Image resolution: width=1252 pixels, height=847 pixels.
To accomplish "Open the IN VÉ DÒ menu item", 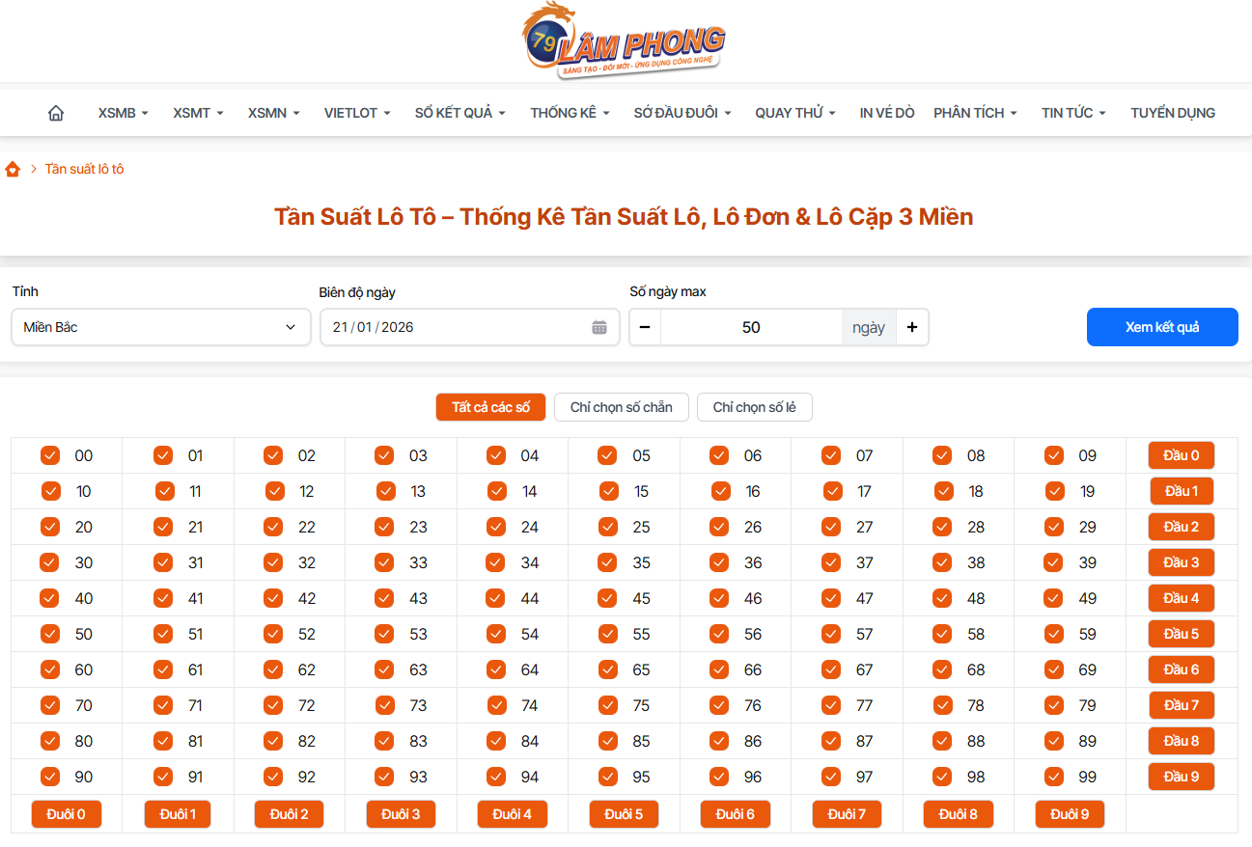I will (x=886, y=112).
